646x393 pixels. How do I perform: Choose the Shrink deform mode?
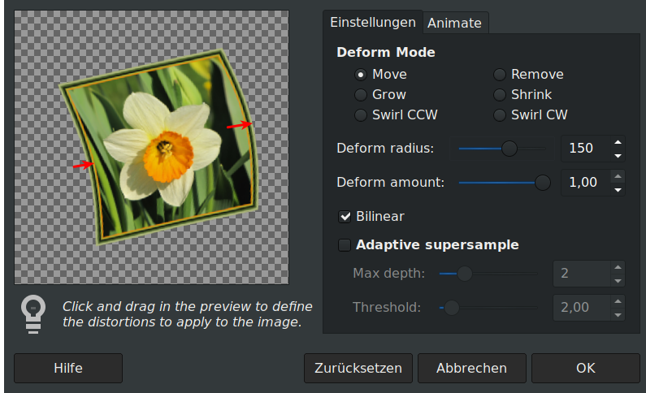pyautogui.click(x=500, y=95)
